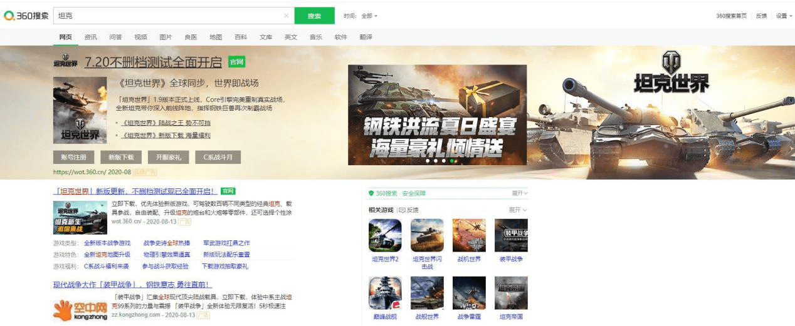Click the 下载游戏抽取豪礼 sublink
795x326 pixels.
click(225, 266)
